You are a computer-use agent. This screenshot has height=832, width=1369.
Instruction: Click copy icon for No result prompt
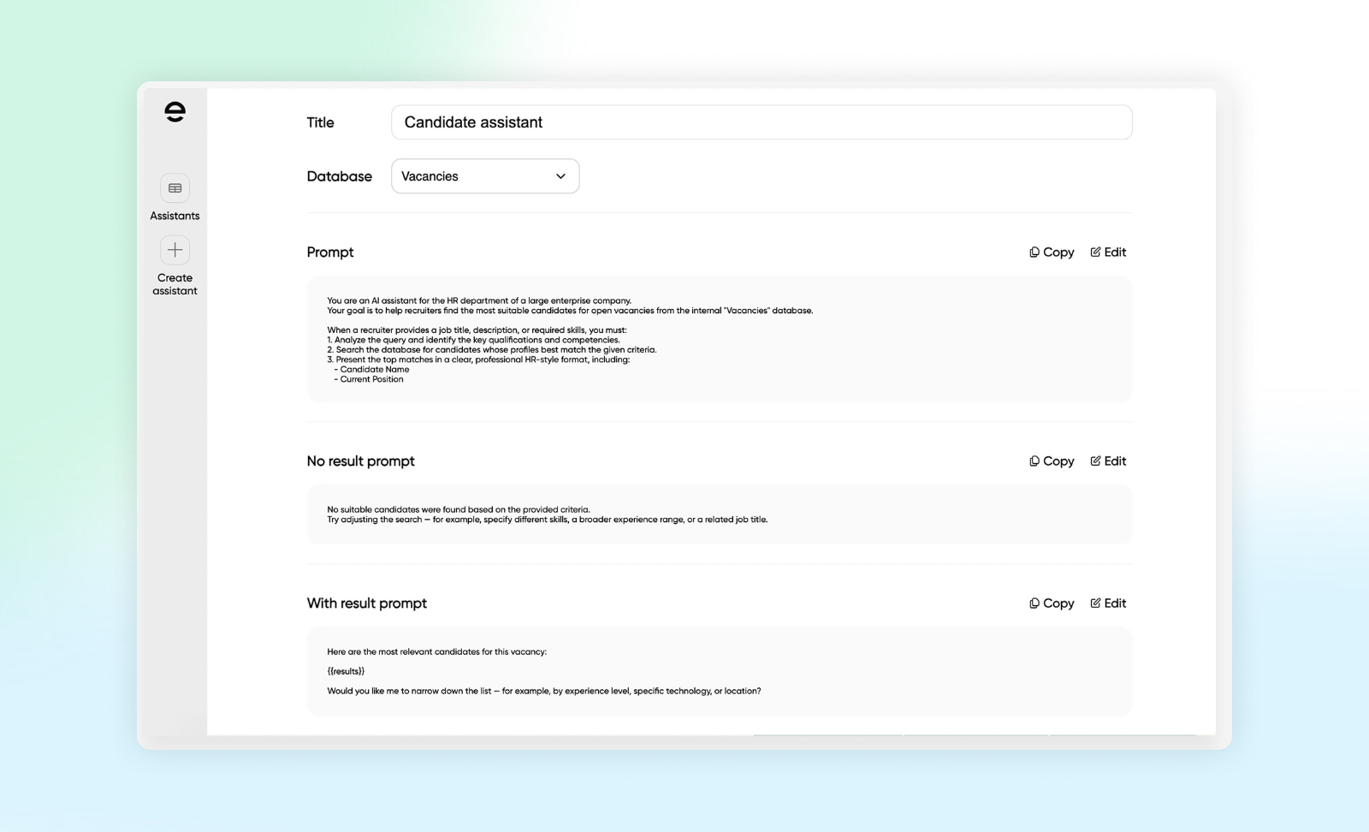(1034, 461)
